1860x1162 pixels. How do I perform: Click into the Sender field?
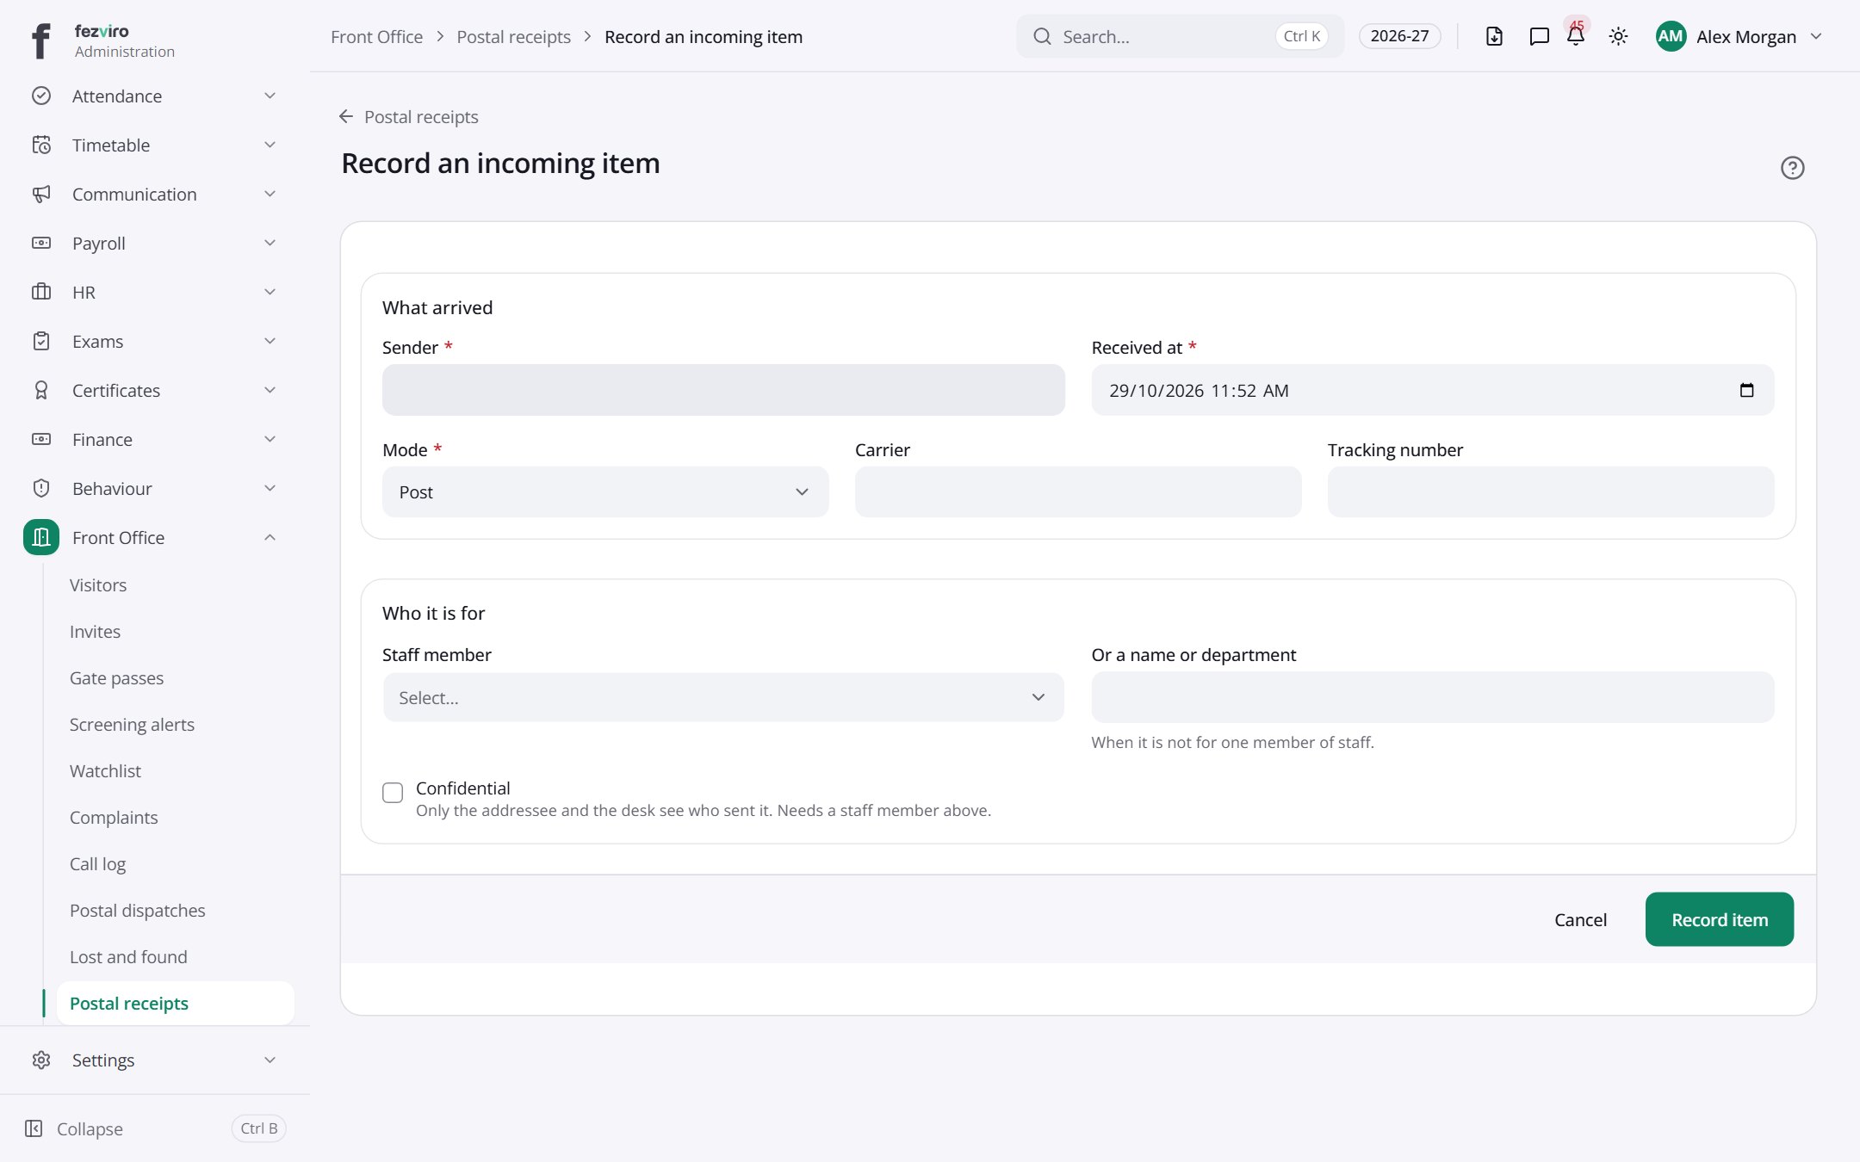[x=723, y=390]
